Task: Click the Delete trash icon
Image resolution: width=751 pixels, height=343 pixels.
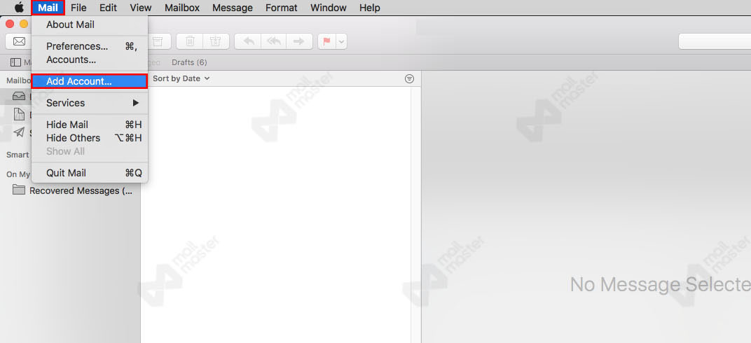Action: pyautogui.click(x=190, y=41)
